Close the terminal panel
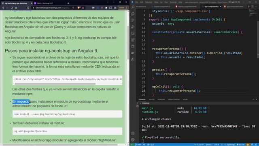 click(256, 99)
